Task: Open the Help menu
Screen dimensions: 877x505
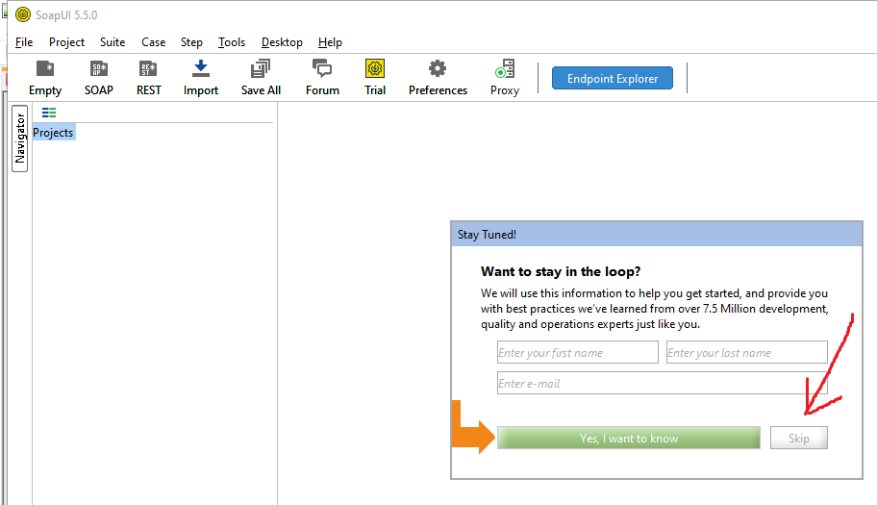Action: [x=330, y=42]
